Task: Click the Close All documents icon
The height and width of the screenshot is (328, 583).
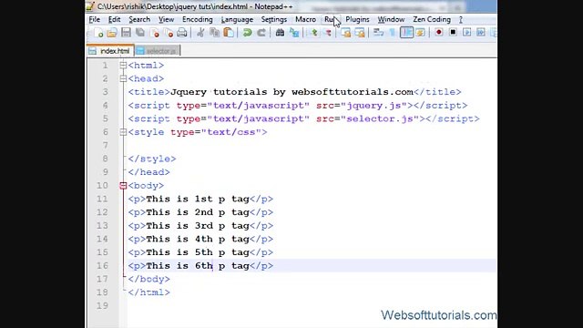Action: [x=169, y=33]
